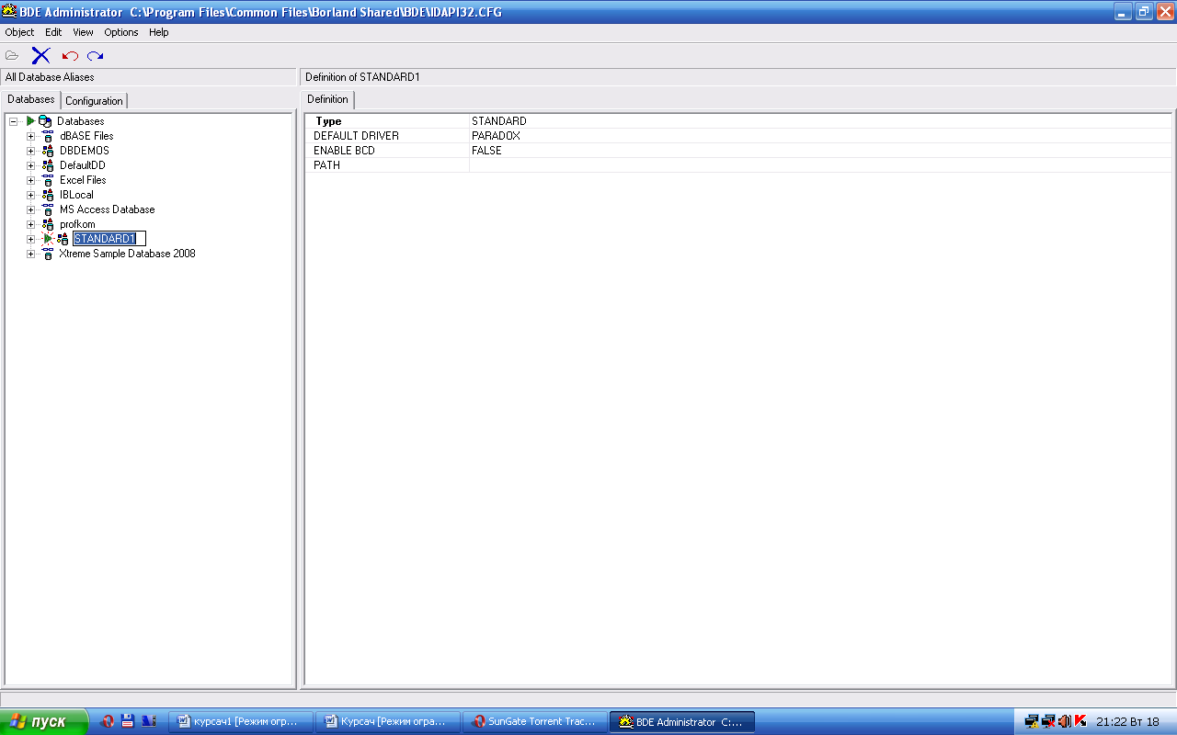Switch to the Databases tab
1177x735 pixels.
(x=31, y=99)
